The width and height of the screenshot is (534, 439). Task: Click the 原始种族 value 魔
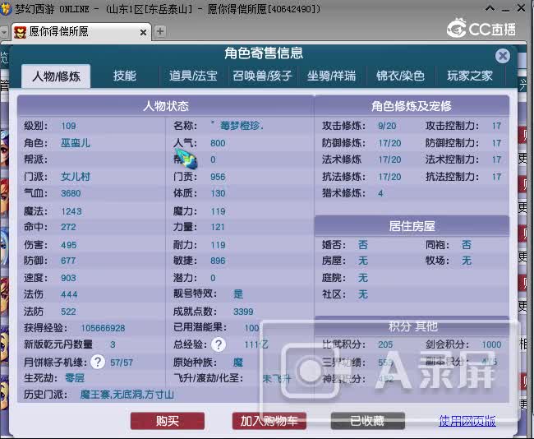(x=238, y=362)
